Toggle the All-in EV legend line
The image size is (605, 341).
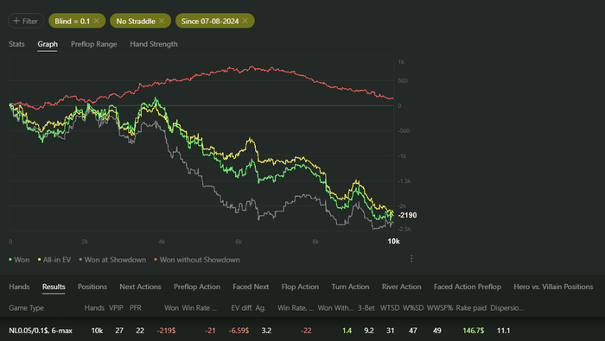click(x=54, y=260)
